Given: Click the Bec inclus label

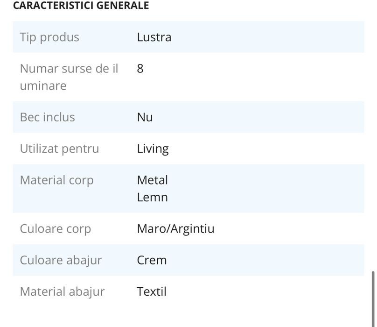Looking at the screenshot, I should 47,117.
